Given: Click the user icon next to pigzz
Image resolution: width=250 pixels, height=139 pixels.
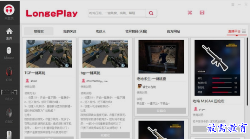Looking at the screenshot, I should (196, 109).
